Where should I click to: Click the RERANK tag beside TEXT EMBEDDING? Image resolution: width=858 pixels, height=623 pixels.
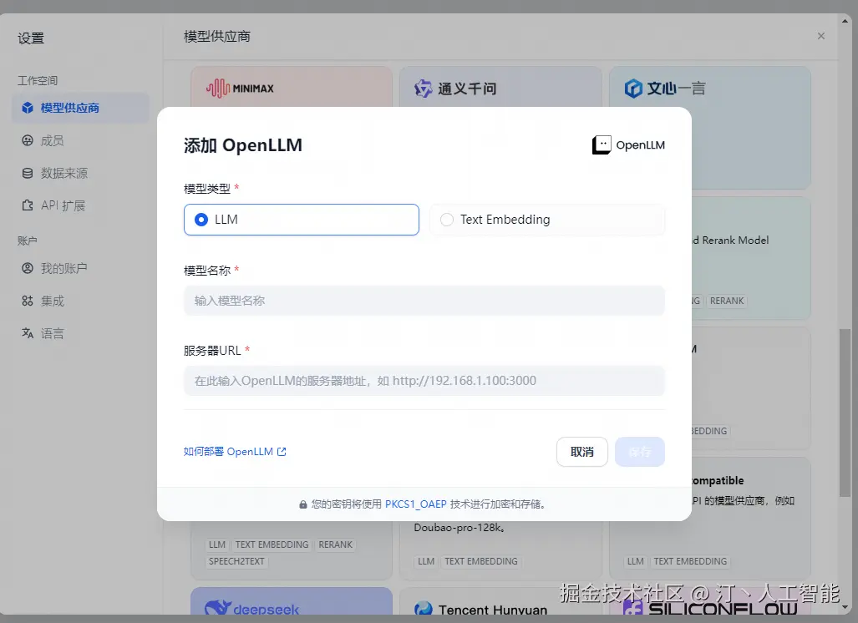[335, 544]
